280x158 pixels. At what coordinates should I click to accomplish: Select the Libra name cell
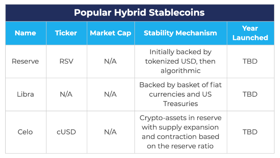tap(25, 95)
